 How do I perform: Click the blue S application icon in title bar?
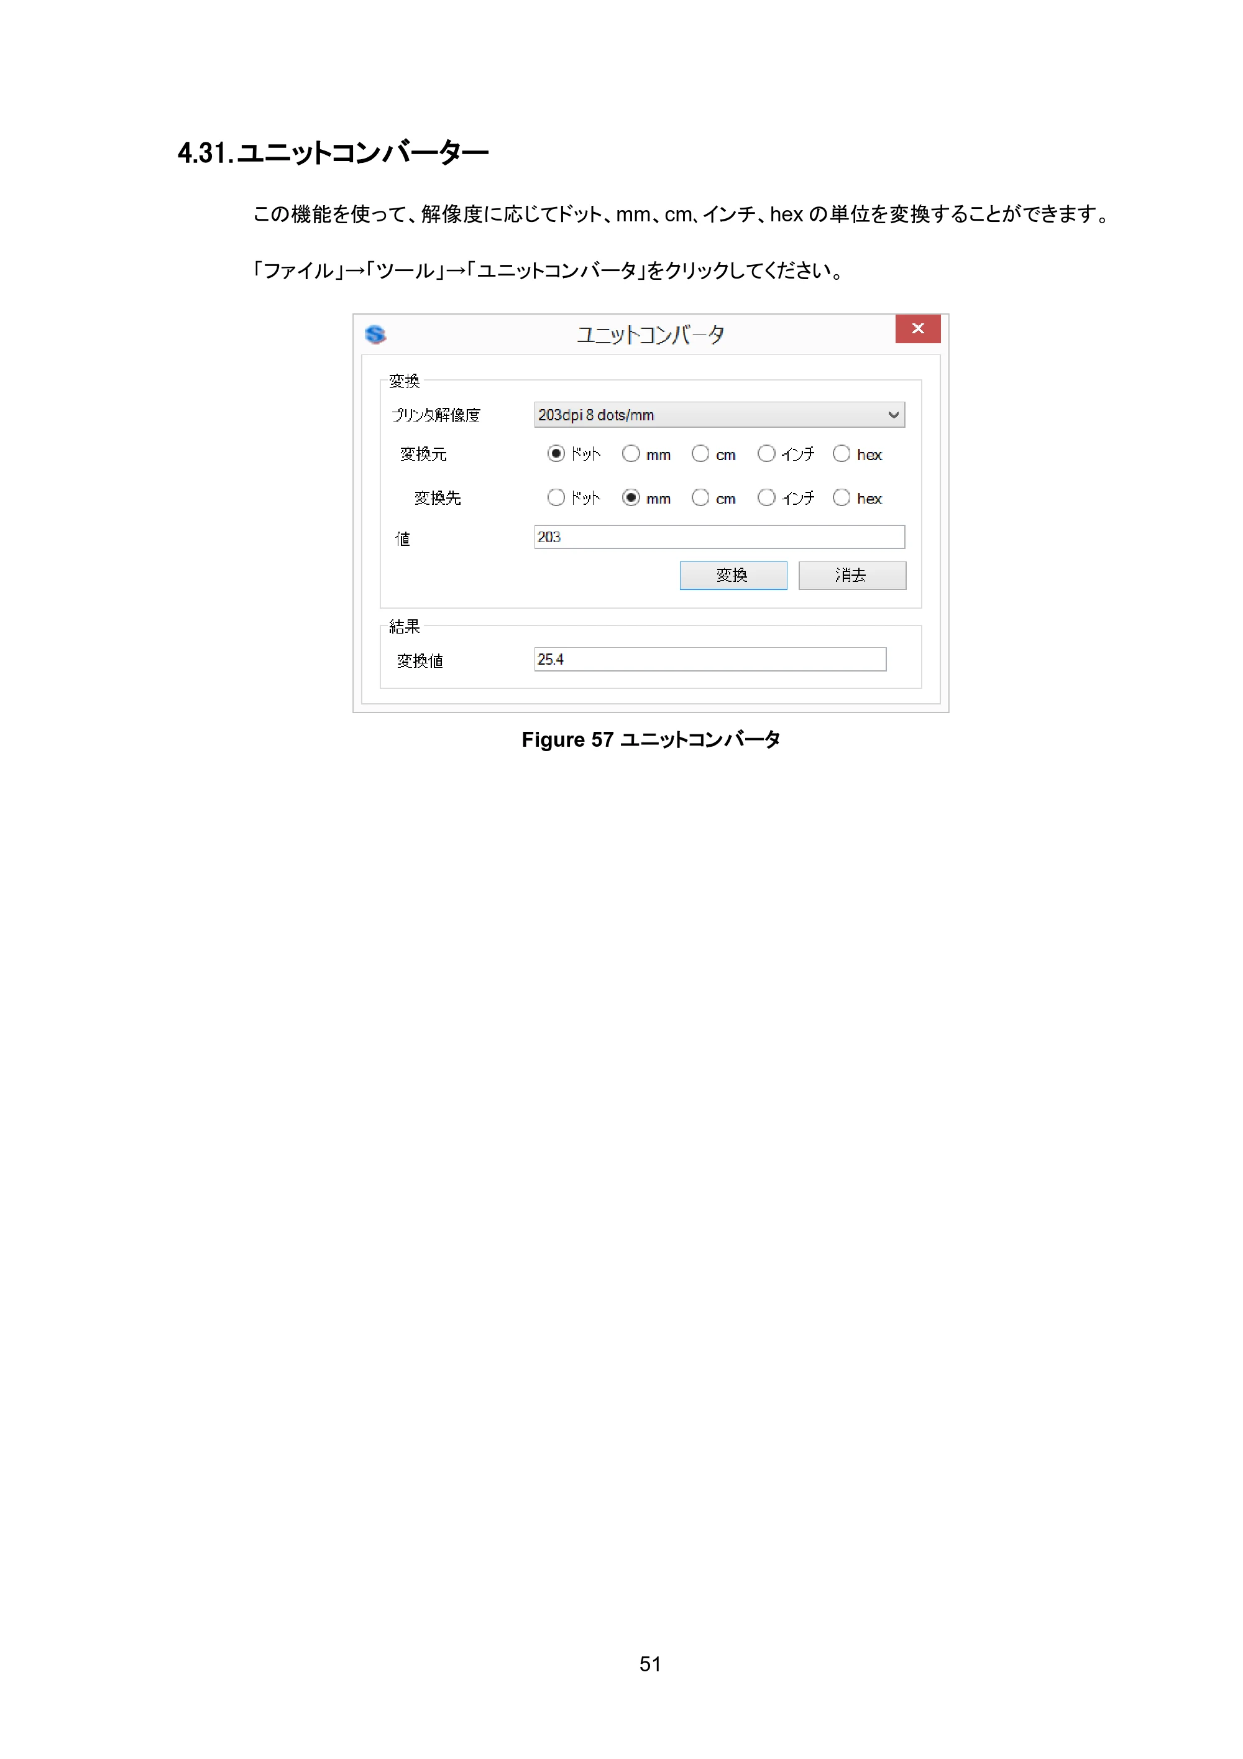click(x=375, y=335)
